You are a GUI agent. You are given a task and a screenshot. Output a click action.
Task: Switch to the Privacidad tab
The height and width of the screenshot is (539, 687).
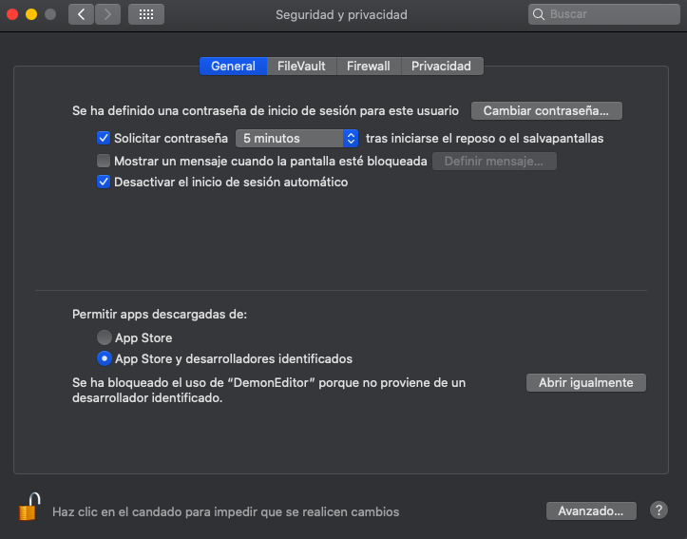click(441, 66)
